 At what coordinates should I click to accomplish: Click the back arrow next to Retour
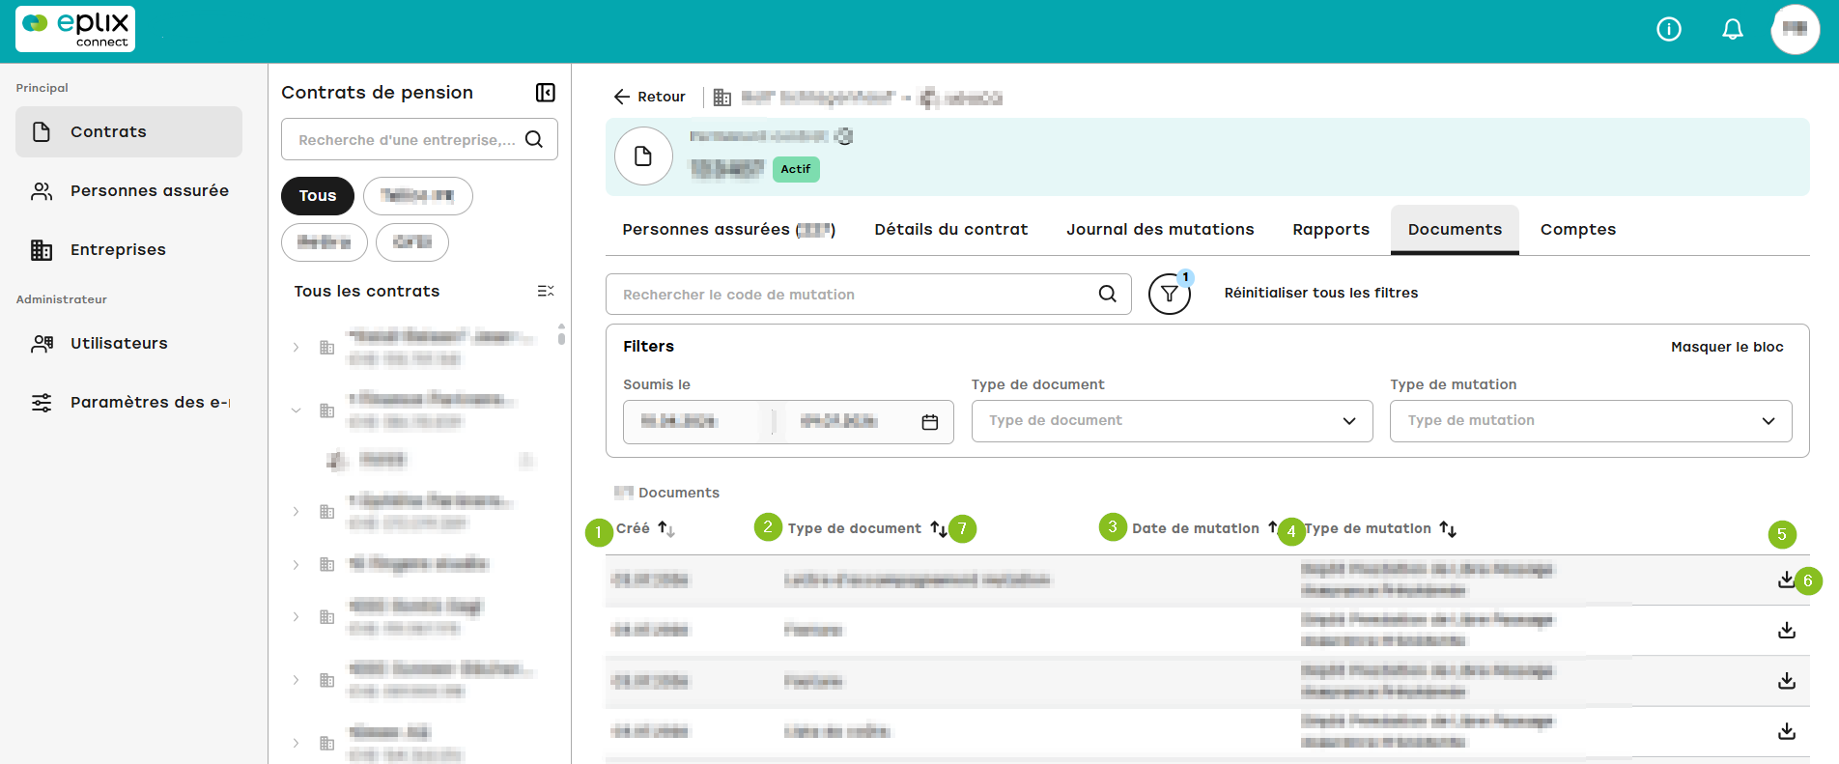pyautogui.click(x=622, y=97)
